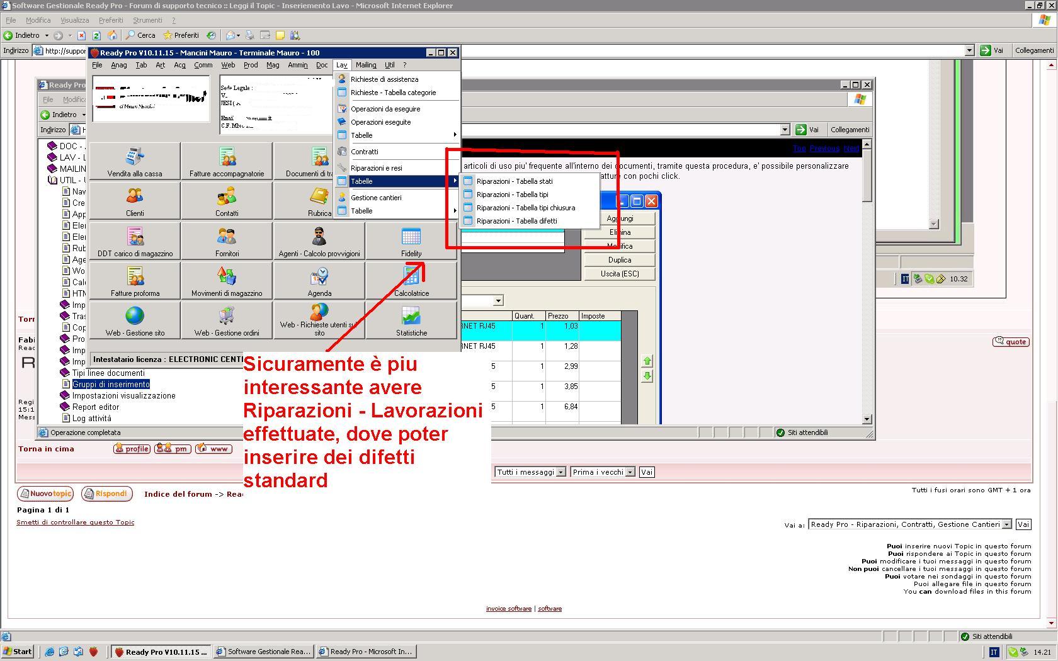This screenshot has width=1058, height=661.
Task: Open DDT carico di magazzino tile
Action: coord(135,241)
